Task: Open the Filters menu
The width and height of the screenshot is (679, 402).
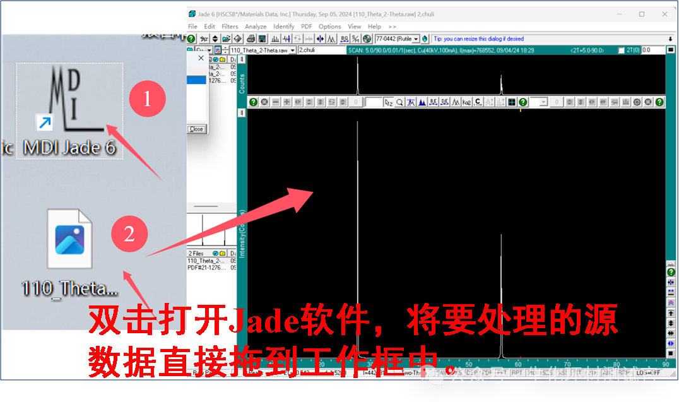Action: pos(230,27)
